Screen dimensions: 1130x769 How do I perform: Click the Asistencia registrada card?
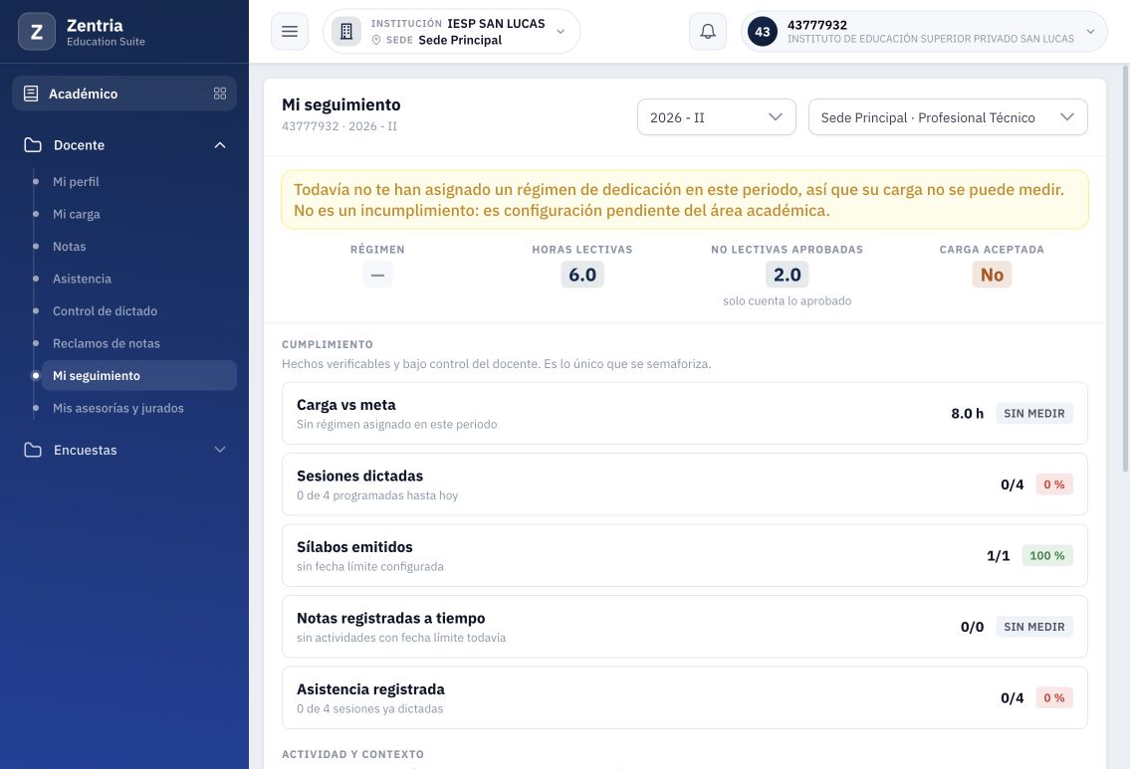tap(685, 697)
